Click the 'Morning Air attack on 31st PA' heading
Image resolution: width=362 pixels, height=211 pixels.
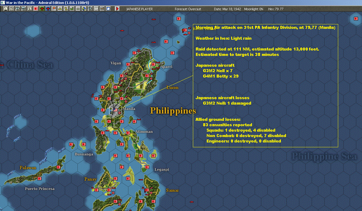click(265, 27)
